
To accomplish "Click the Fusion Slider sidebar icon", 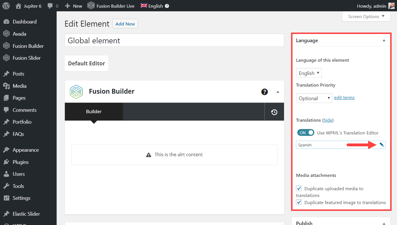I will (6, 58).
